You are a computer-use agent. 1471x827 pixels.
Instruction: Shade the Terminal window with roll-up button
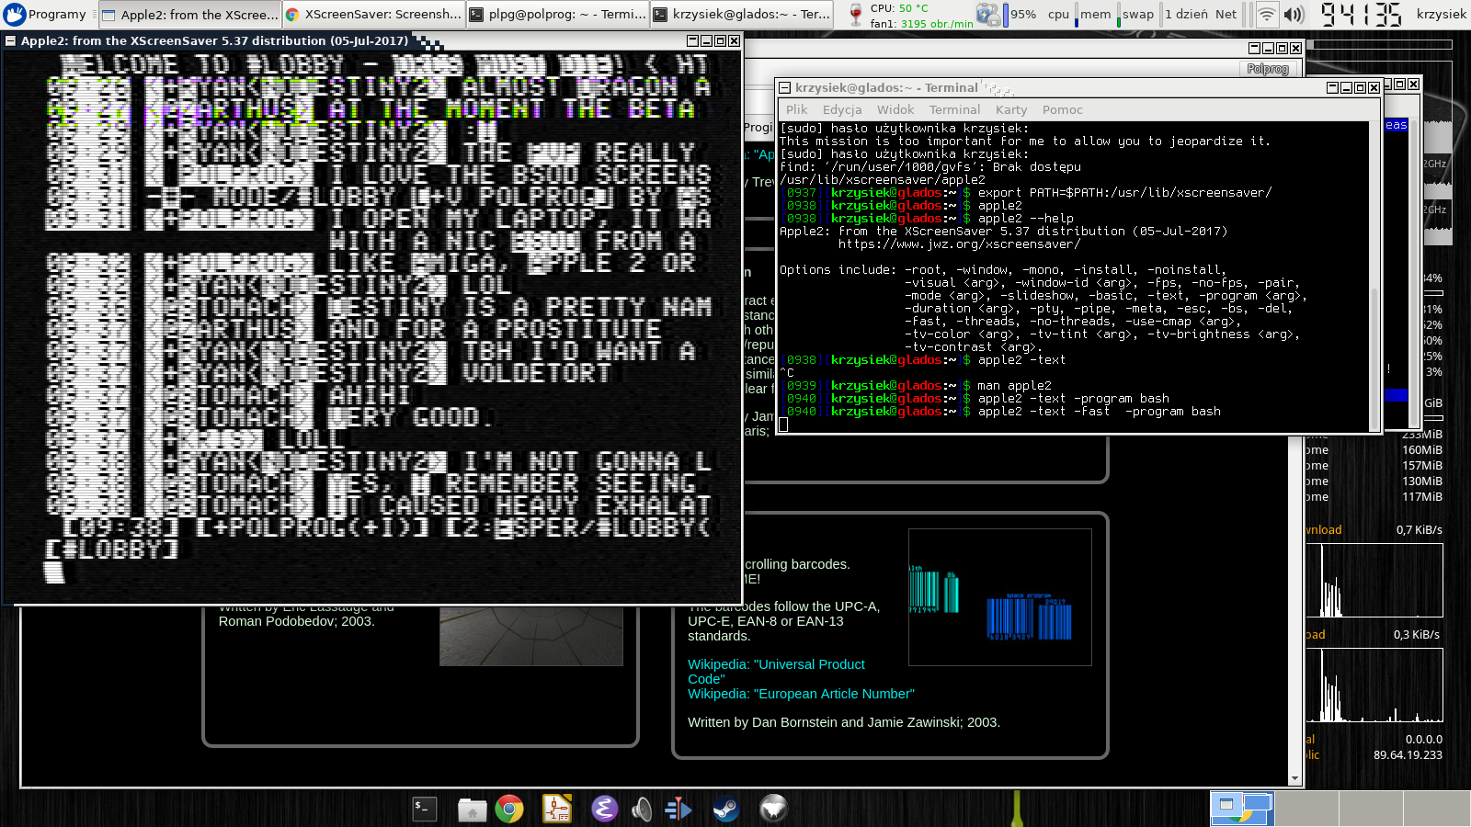click(x=1332, y=87)
